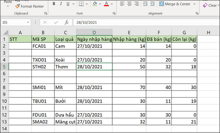
Task: Open Clipboard dialog launcher
Action: 46,14
